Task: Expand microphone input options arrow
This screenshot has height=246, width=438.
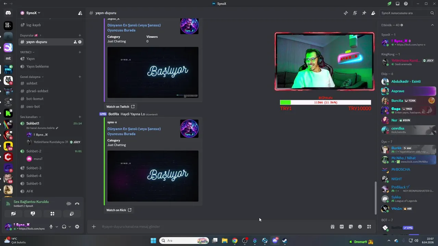Action: click(57, 227)
